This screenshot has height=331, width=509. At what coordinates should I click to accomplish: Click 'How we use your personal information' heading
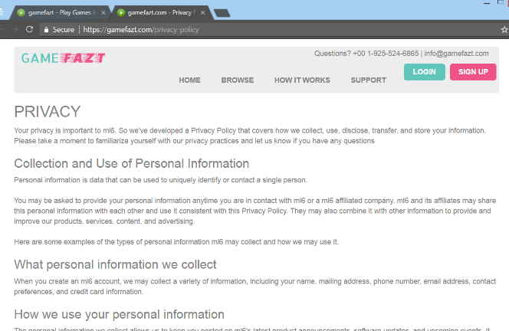(119, 314)
